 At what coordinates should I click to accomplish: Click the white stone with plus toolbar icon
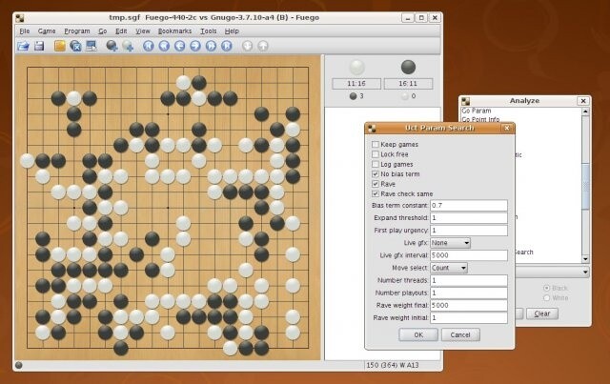coord(128,46)
